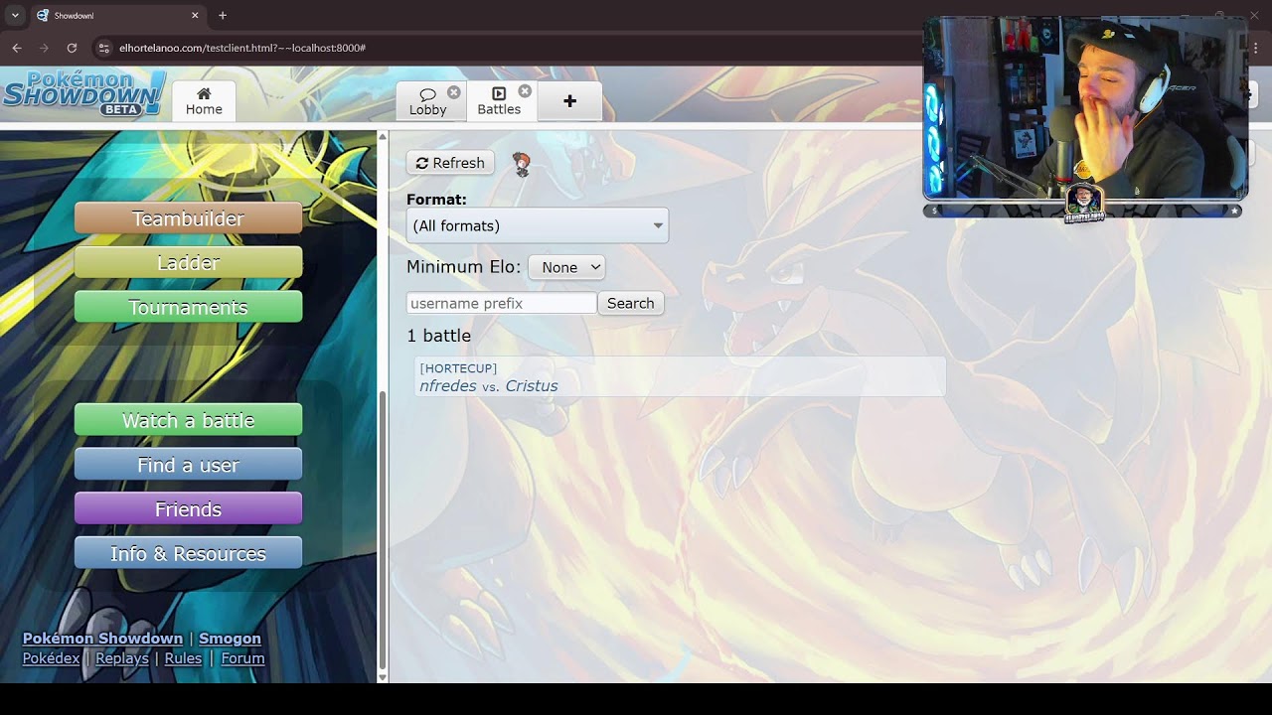Open the Home tab
This screenshot has width=1272, height=715.
(204, 101)
